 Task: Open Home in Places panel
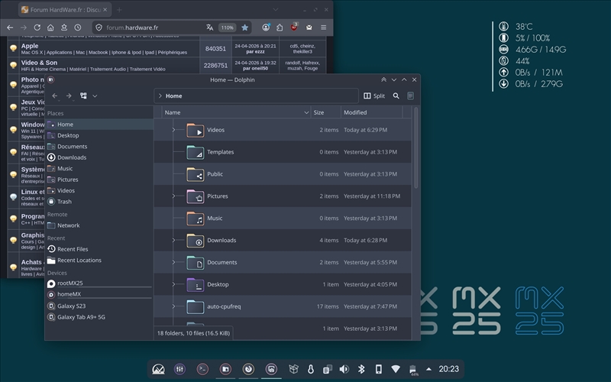99,125
